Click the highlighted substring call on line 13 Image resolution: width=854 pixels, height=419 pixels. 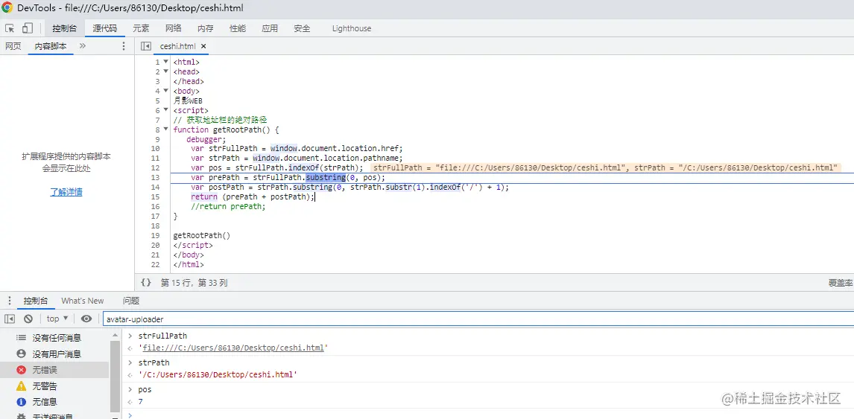point(325,177)
